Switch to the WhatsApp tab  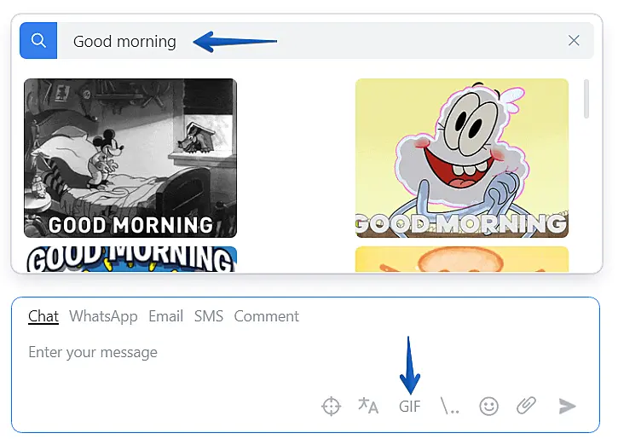pyautogui.click(x=103, y=316)
